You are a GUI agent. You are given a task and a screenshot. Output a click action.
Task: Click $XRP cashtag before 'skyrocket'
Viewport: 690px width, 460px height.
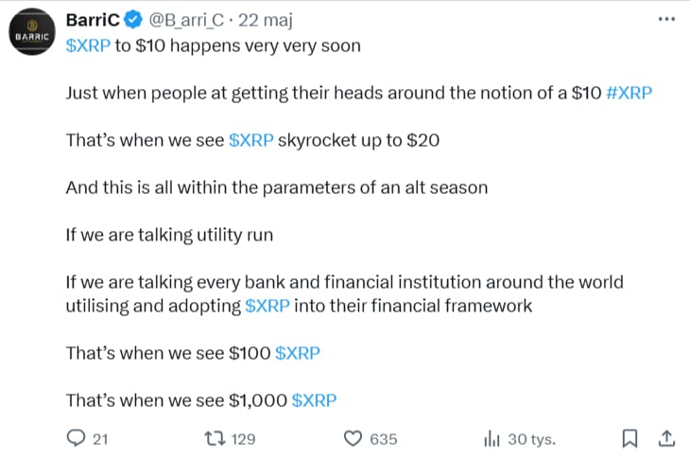coord(251,140)
